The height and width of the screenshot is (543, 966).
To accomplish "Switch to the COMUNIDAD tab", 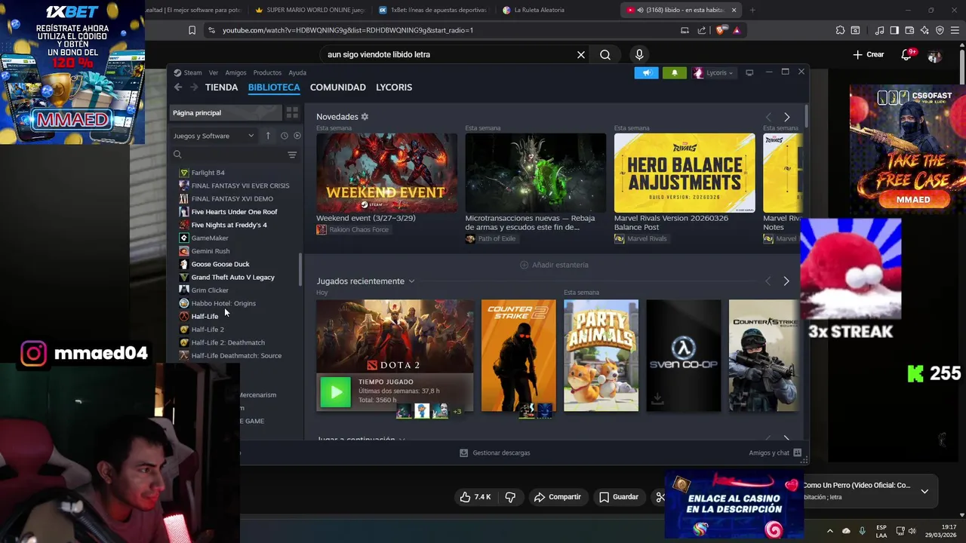I will coord(338,87).
